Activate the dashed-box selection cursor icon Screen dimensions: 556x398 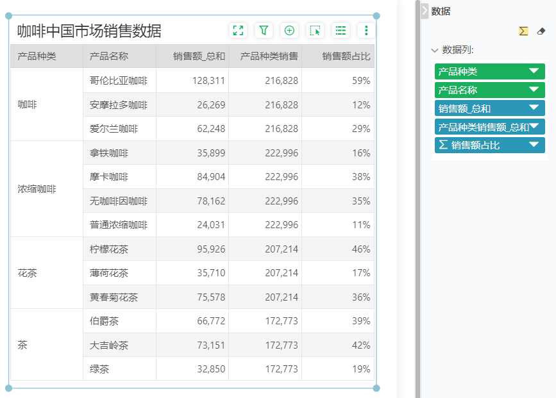(315, 30)
